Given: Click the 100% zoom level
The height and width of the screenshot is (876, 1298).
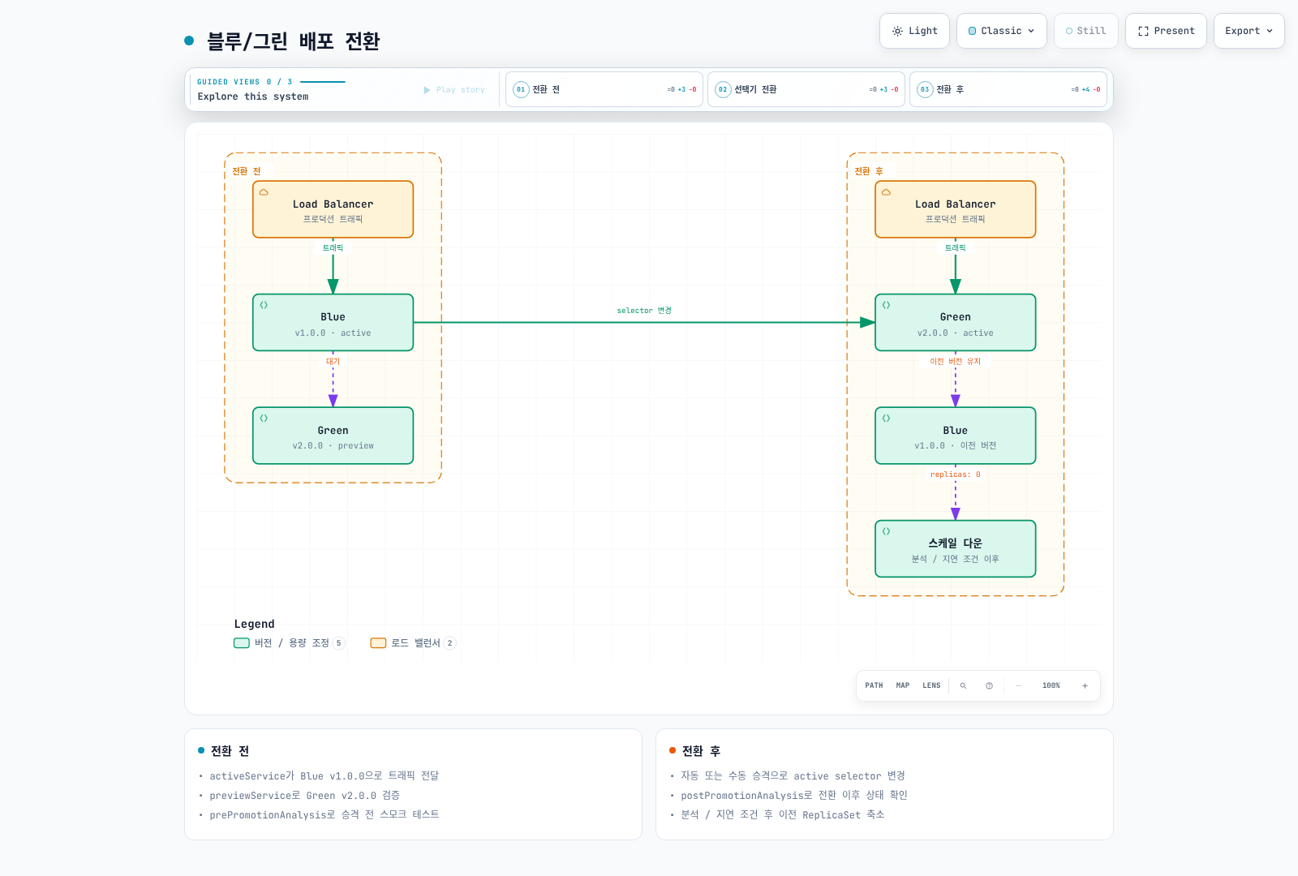Looking at the screenshot, I should pyautogui.click(x=1051, y=685).
